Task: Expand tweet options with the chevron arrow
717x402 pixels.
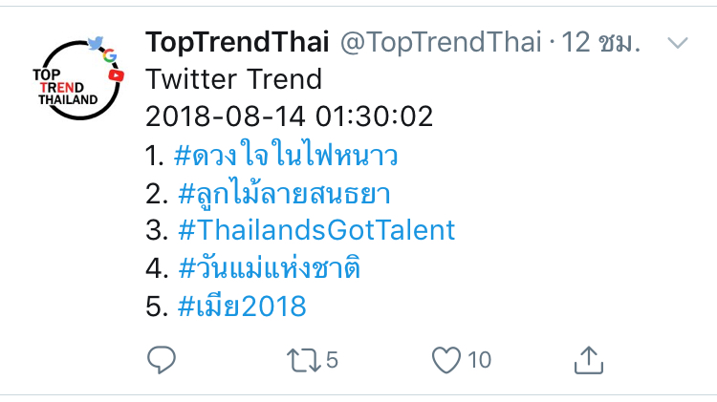Action: coord(677,43)
